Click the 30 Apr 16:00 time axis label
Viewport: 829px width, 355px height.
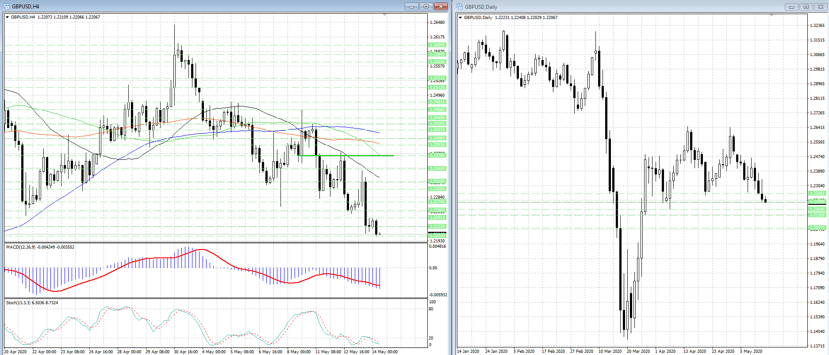pos(186,352)
